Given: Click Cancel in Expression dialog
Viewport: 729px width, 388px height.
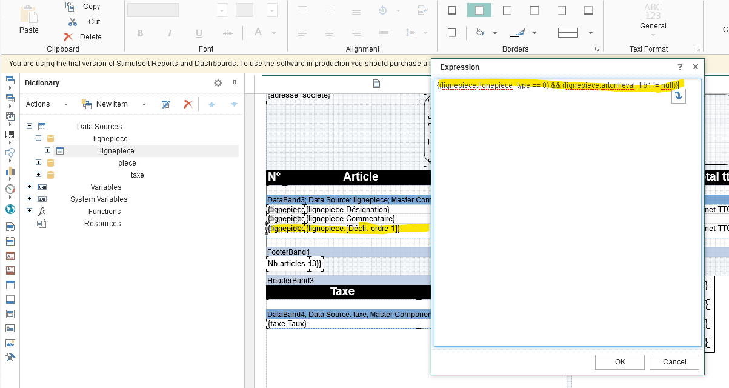Looking at the screenshot, I should (674, 362).
